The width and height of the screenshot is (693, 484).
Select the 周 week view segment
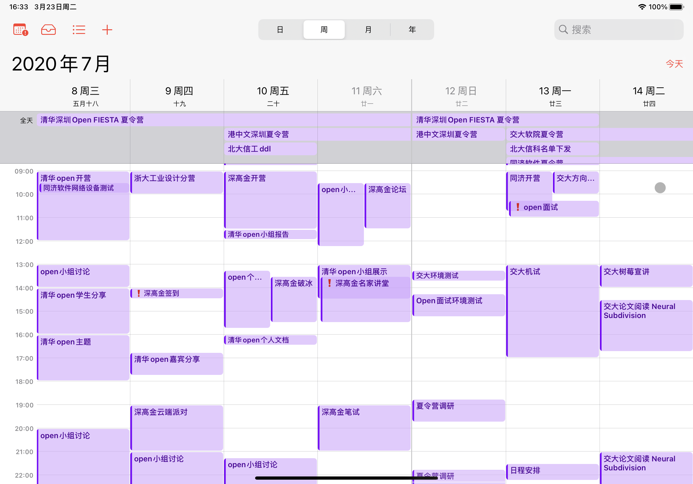coord(324,30)
